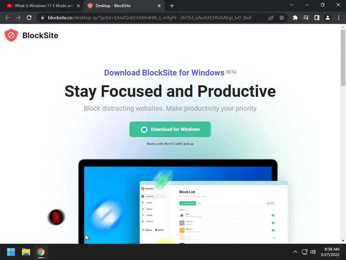
Task: Click the share page icon in the address bar
Action: 271,18
